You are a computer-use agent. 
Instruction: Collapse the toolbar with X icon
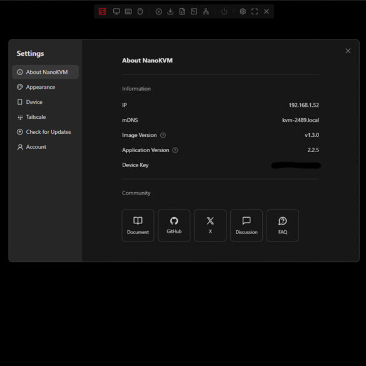(x=267, y=11)
